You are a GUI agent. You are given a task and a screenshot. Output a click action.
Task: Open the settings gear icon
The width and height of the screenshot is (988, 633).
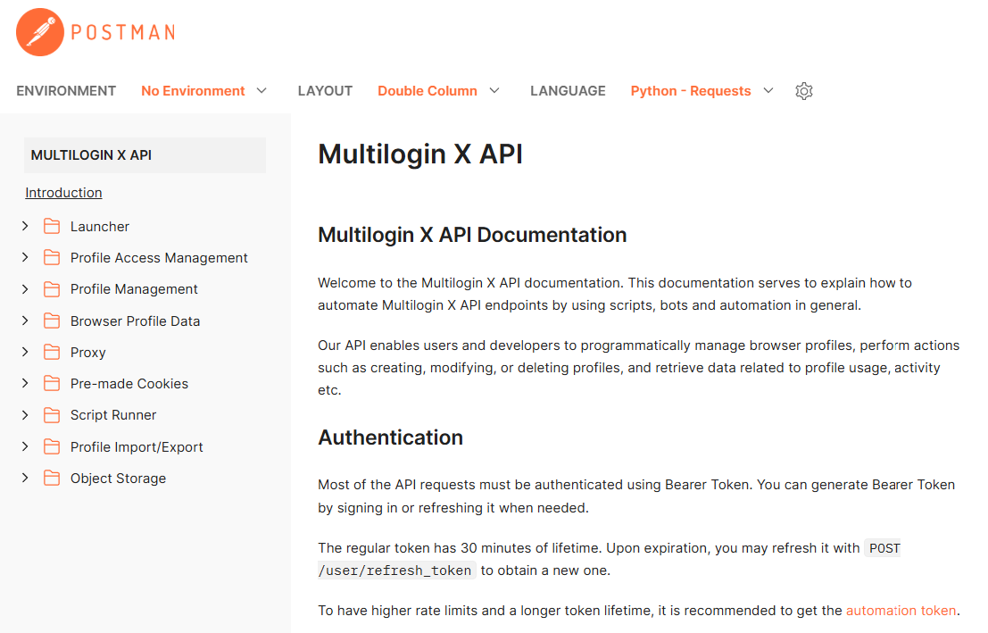pos(803,91)
